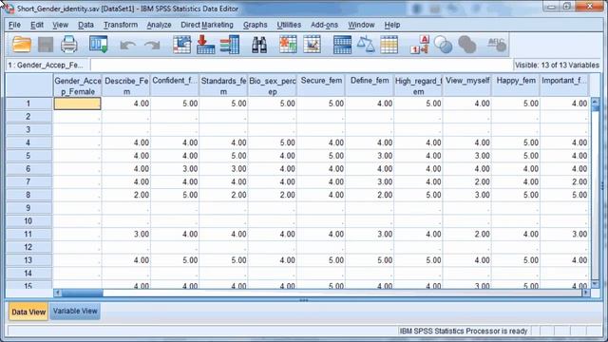Select row 1 header

point(28,104)
